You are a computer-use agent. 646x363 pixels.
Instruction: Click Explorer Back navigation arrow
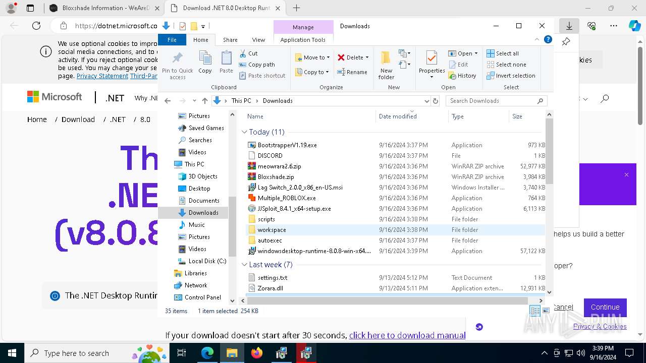coord(168,101)
